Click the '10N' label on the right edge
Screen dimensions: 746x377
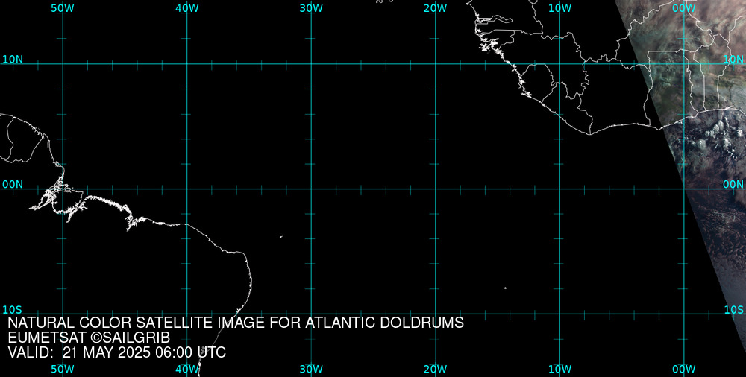(x=733, y=60)
